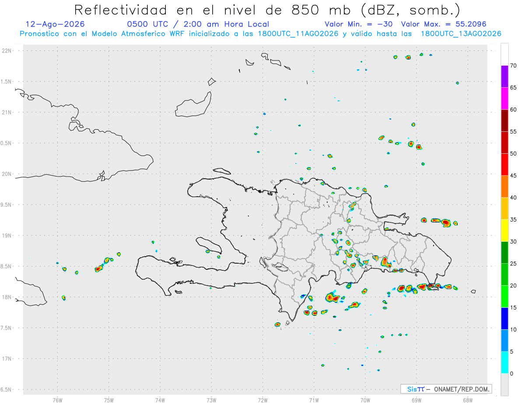
Task: Select the colorbar segment between 50 and 55
Action: [504, 143]
